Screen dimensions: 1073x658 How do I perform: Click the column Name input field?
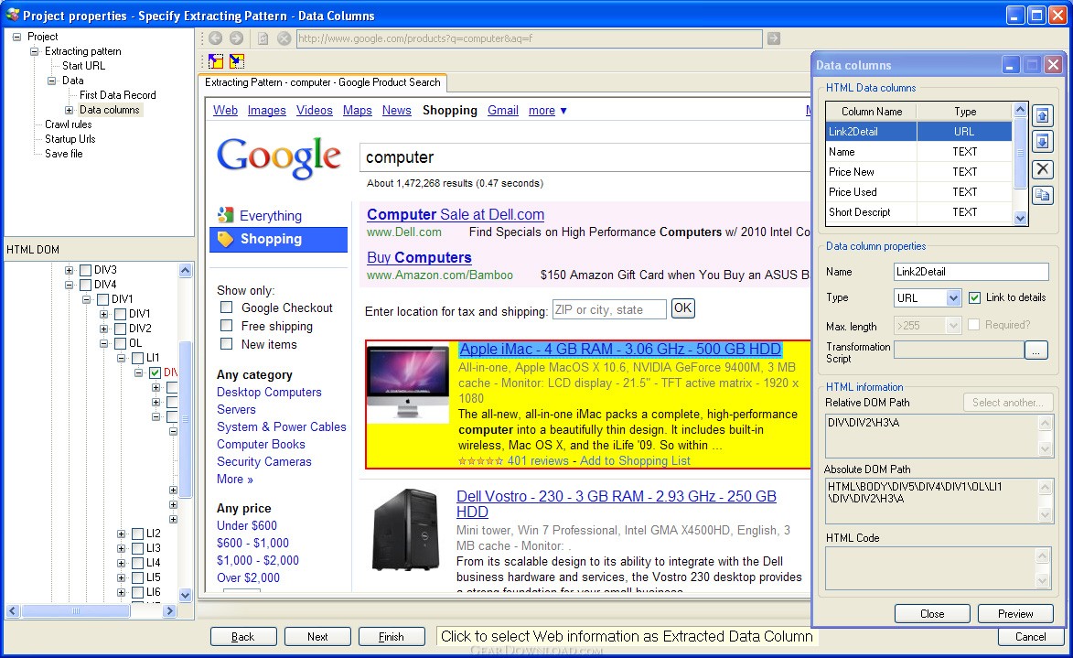click(971, 272)
